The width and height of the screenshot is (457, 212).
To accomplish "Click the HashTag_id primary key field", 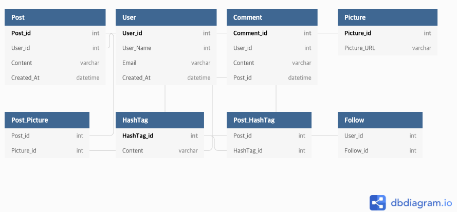I will click(x=160, y=136).
